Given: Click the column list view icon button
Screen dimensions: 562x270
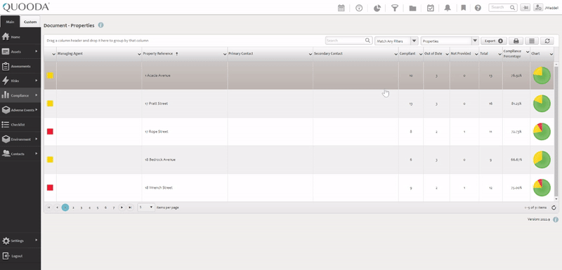Looking at the screenshot, I should coord(532,41).
